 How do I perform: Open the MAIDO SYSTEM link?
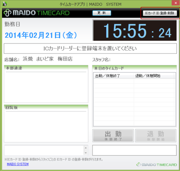(18, 164)
